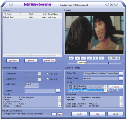Click the task list horizontal scrollbar thumb
This screenshot has height=120, width=127.
(x=31, y=55)
